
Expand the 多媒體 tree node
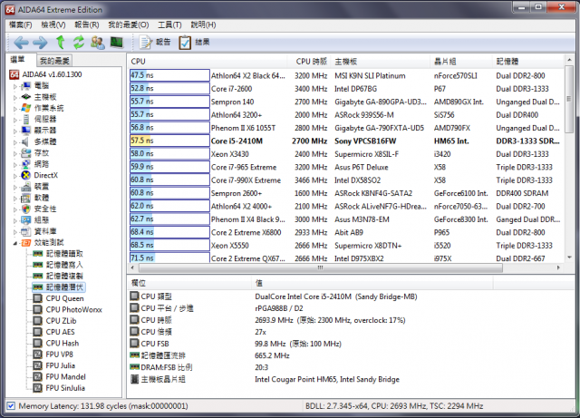[15, 142]
